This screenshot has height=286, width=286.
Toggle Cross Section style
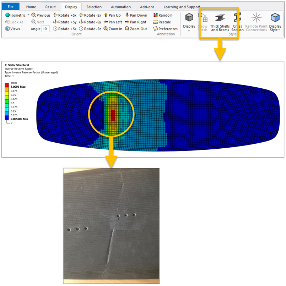237,22
